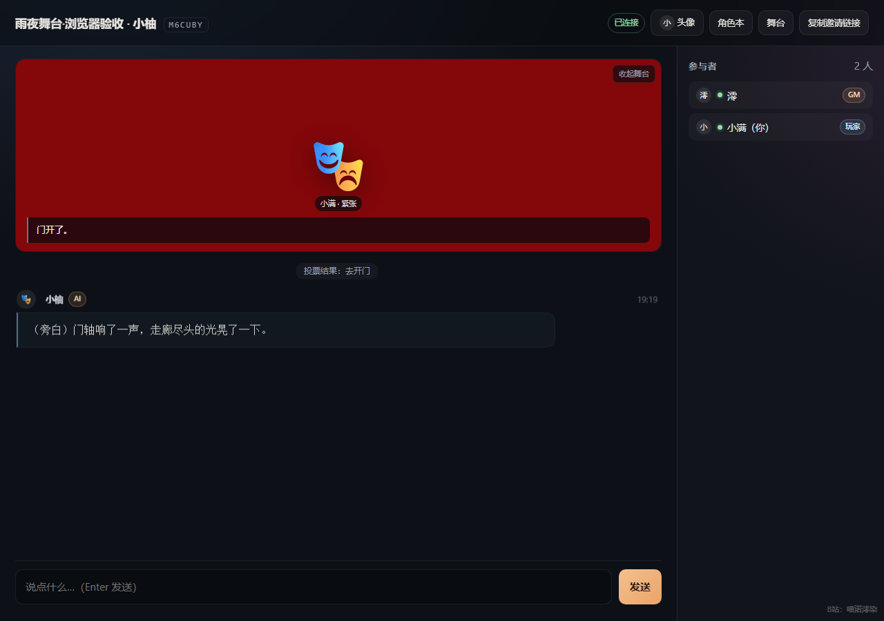The width and height of the screenshot is (884, 621).
Task: Click the 已连接 connection status badge
Action: (626, 23)
